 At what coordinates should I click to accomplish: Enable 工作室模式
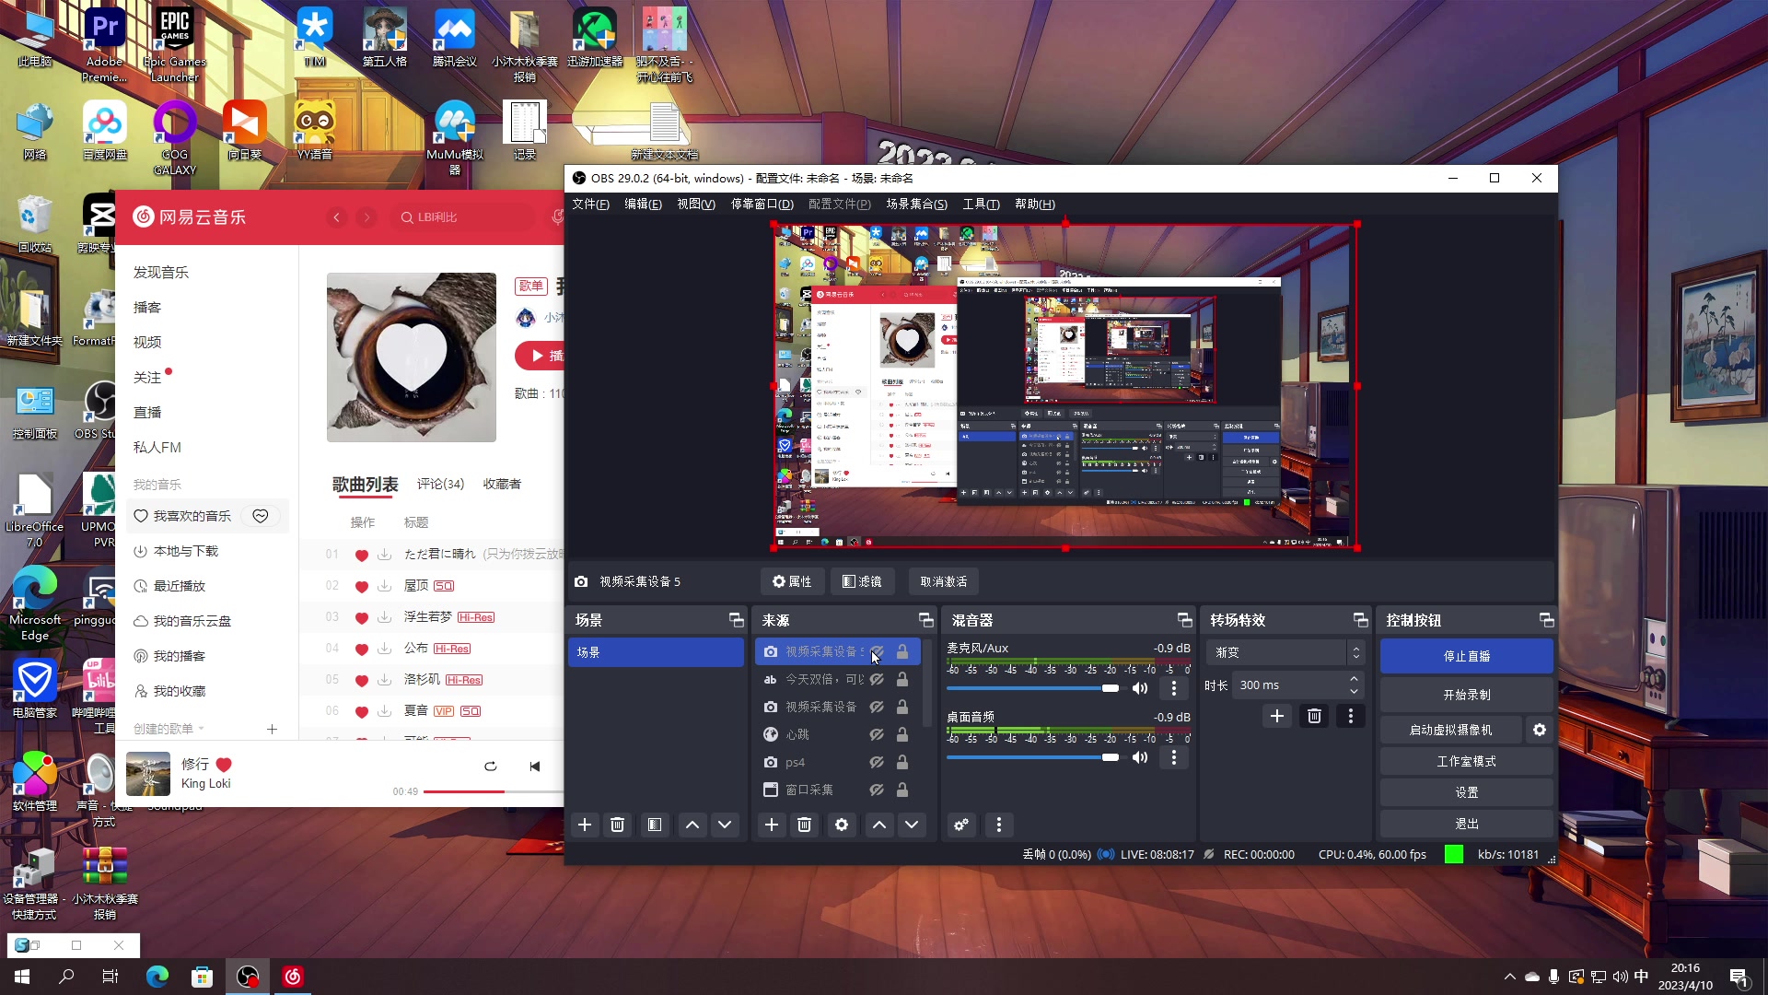(x=1467, y=761)
